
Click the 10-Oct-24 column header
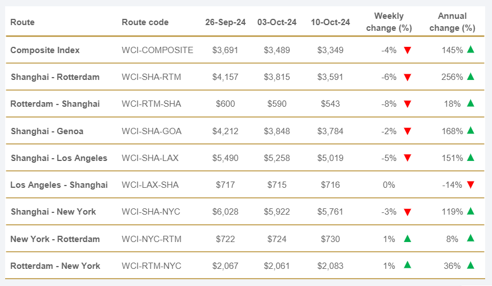pyautogui.click(x=330, y=22)
